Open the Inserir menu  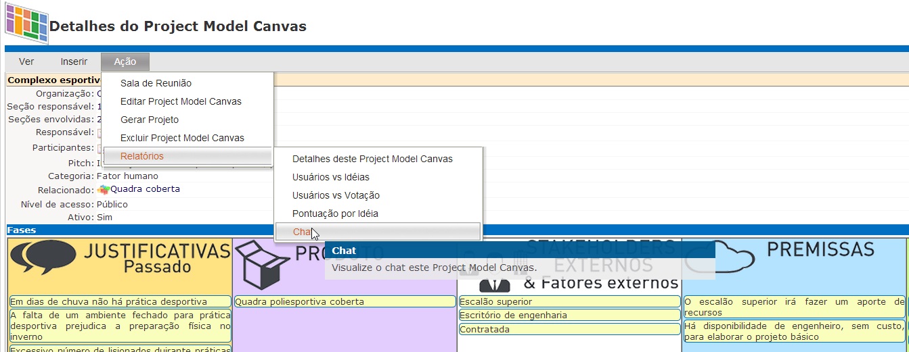point(74,61)
